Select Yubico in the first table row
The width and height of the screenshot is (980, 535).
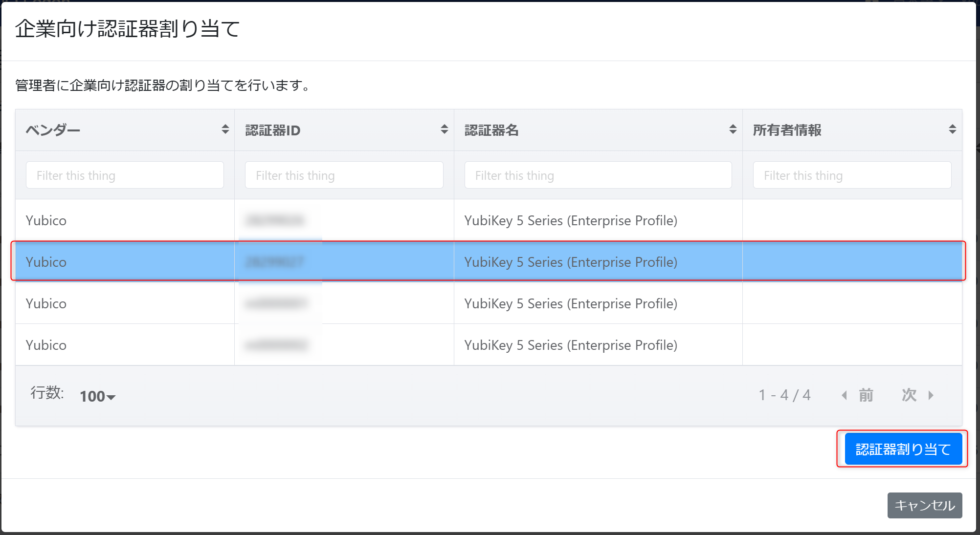point(46,220)
